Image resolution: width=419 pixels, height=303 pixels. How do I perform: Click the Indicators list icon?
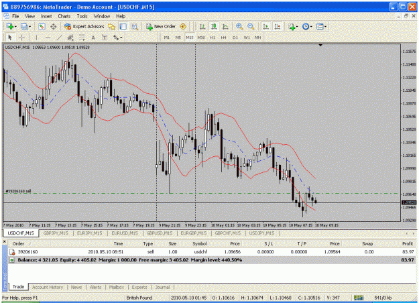292,26
